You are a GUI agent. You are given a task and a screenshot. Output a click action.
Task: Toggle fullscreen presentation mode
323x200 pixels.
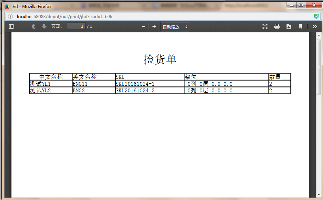(265, 26)
